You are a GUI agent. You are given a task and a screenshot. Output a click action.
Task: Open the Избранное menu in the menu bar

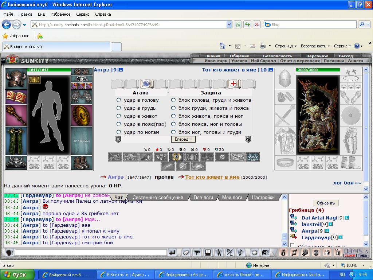pyautogui.click(x=60, y=14)
